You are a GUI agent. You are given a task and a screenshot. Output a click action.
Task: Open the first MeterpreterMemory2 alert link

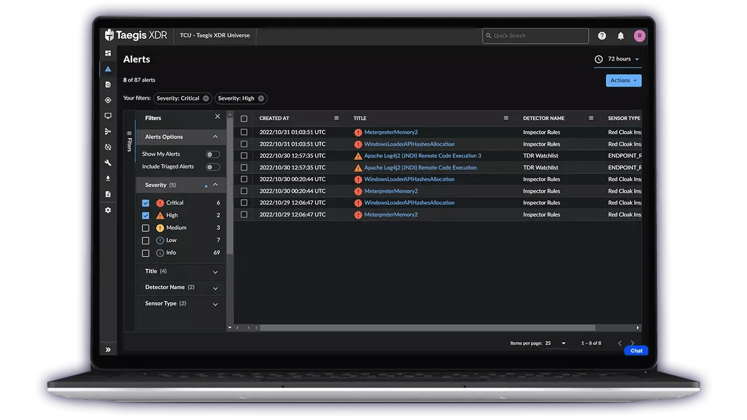coord(391,132)
